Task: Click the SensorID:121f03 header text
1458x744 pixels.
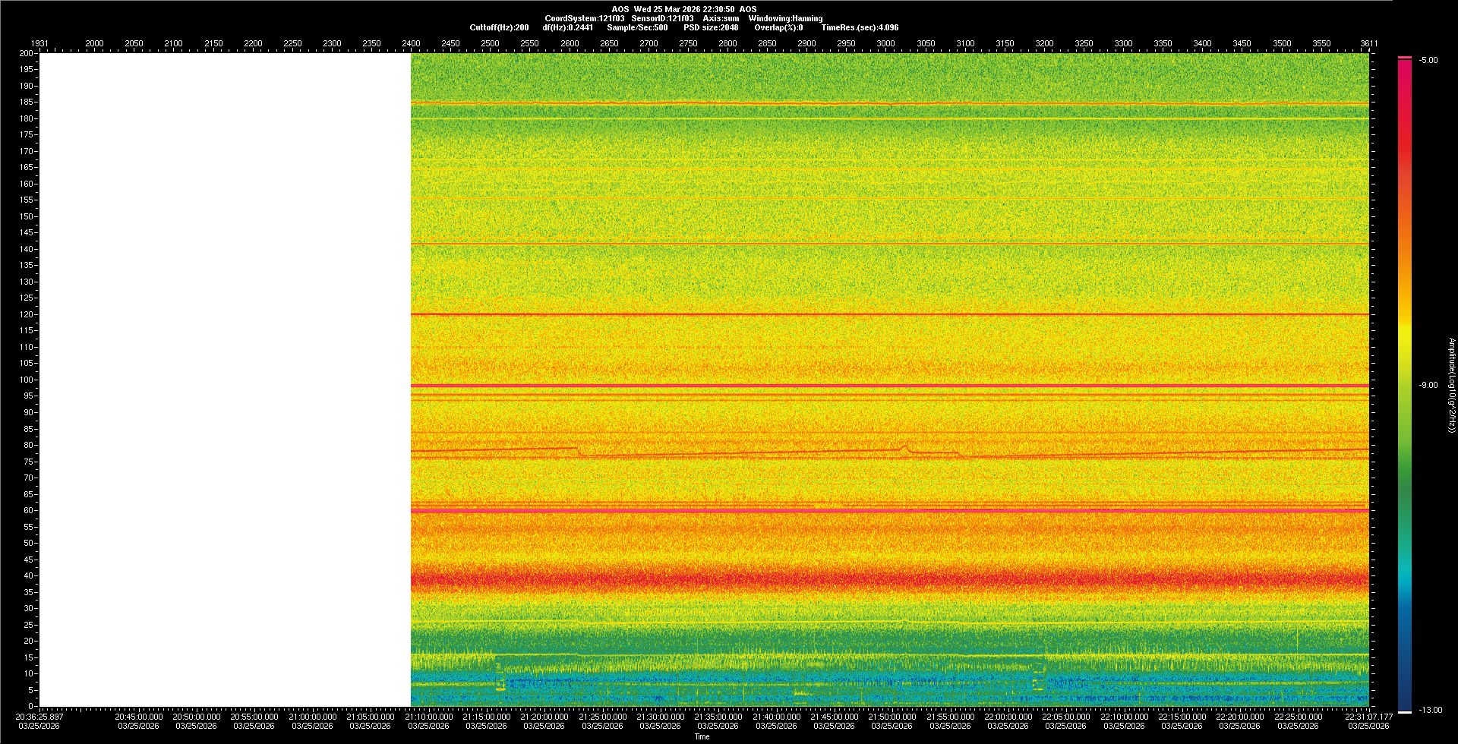Action: (662, 18)
